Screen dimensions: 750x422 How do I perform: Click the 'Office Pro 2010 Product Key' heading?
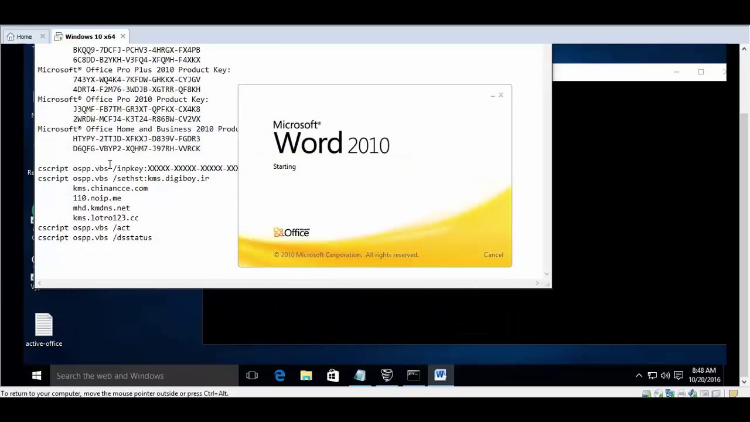pos(123,99)
